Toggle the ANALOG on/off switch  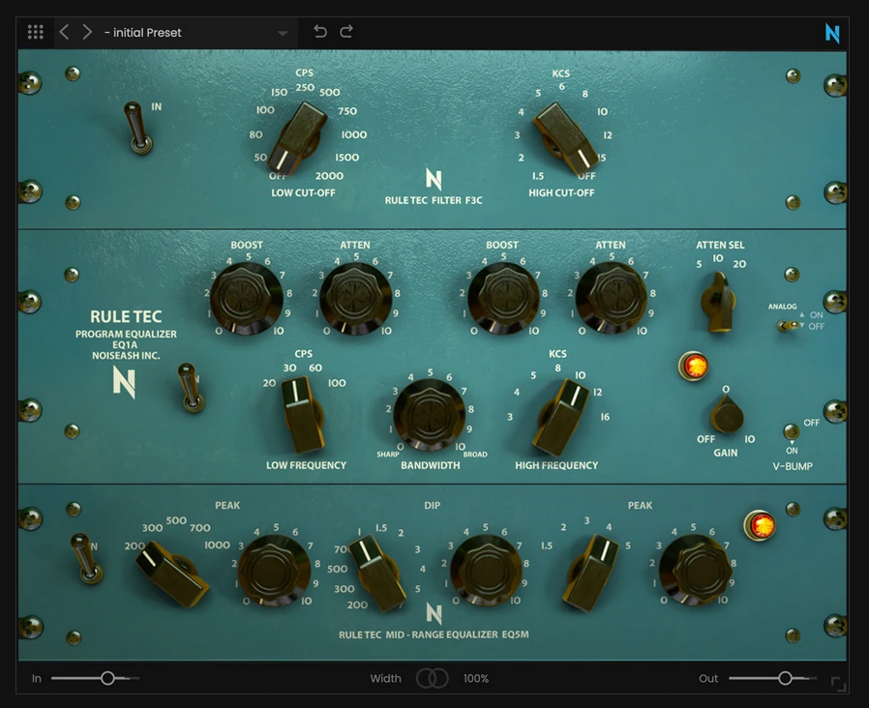(788, 326)
